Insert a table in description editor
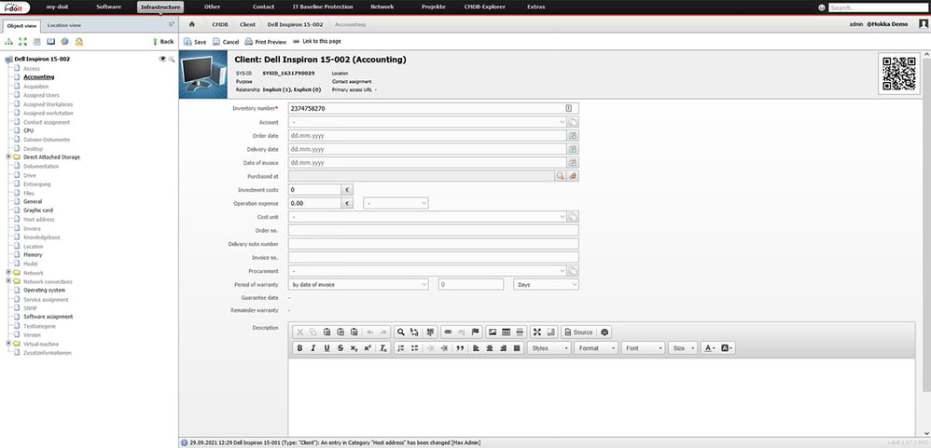 506,333
